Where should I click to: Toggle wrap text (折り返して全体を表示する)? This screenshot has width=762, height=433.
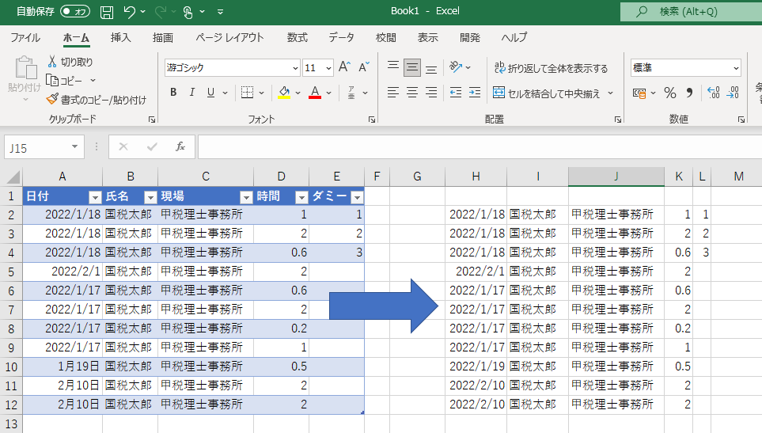coord(550,68)
